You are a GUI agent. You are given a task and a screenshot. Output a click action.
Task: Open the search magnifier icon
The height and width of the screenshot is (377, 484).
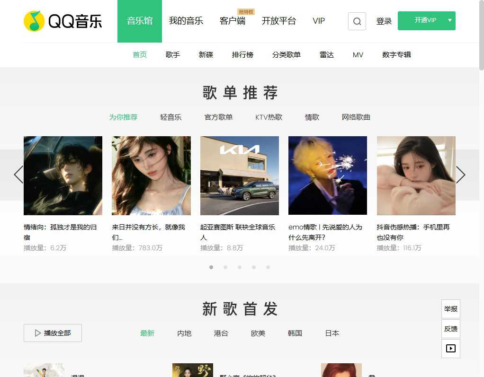point(357,21)
